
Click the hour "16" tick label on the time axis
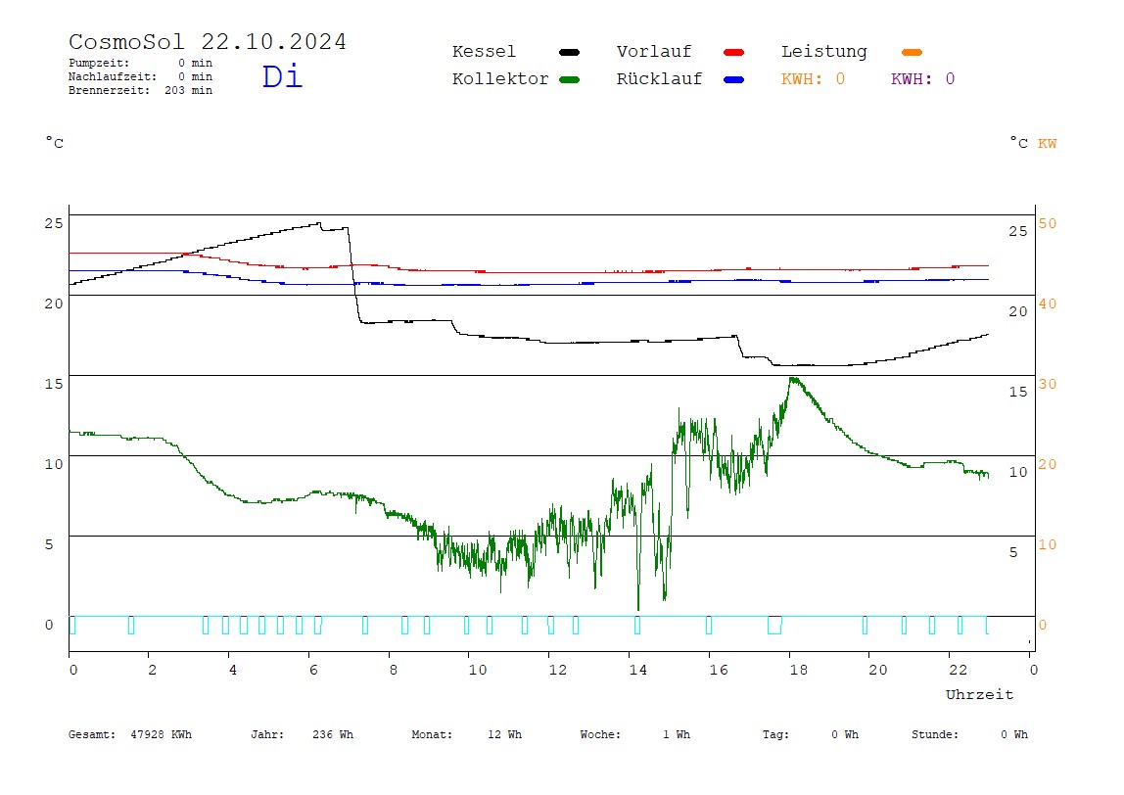point(719,671)
